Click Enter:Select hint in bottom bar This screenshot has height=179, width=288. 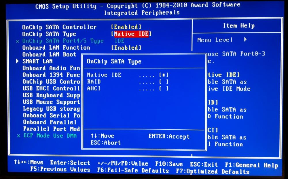pyautogui.click(x=70, y=163)
